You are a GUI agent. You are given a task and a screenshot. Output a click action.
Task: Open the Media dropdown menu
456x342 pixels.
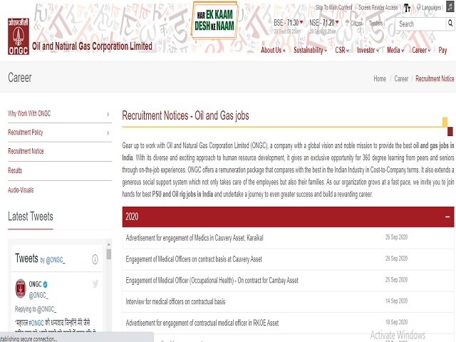pos(395,50)
